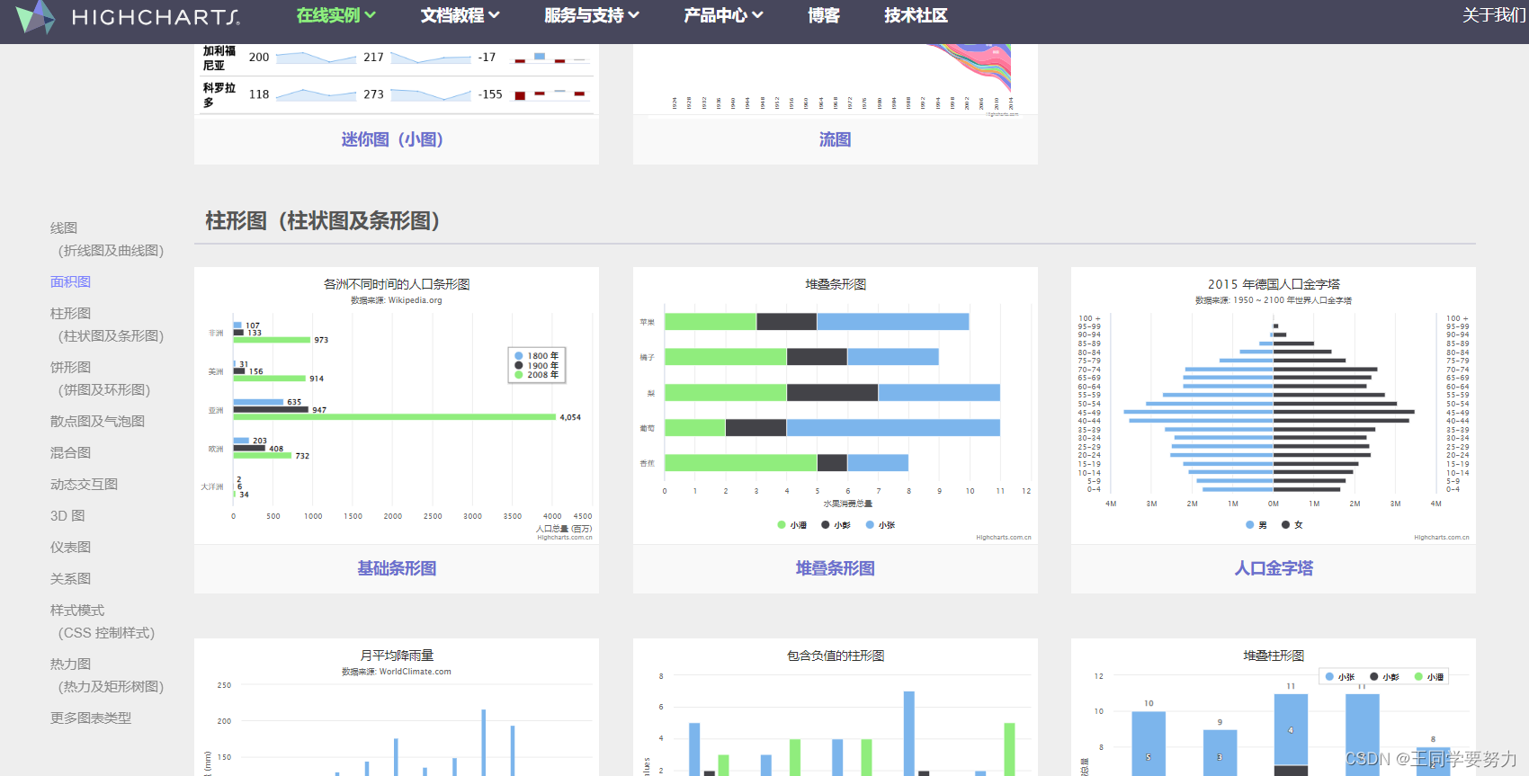Viewport: 1529px width, 776px height.
Task: Open the 技术社区 nav item
Action: coord(916,15)
